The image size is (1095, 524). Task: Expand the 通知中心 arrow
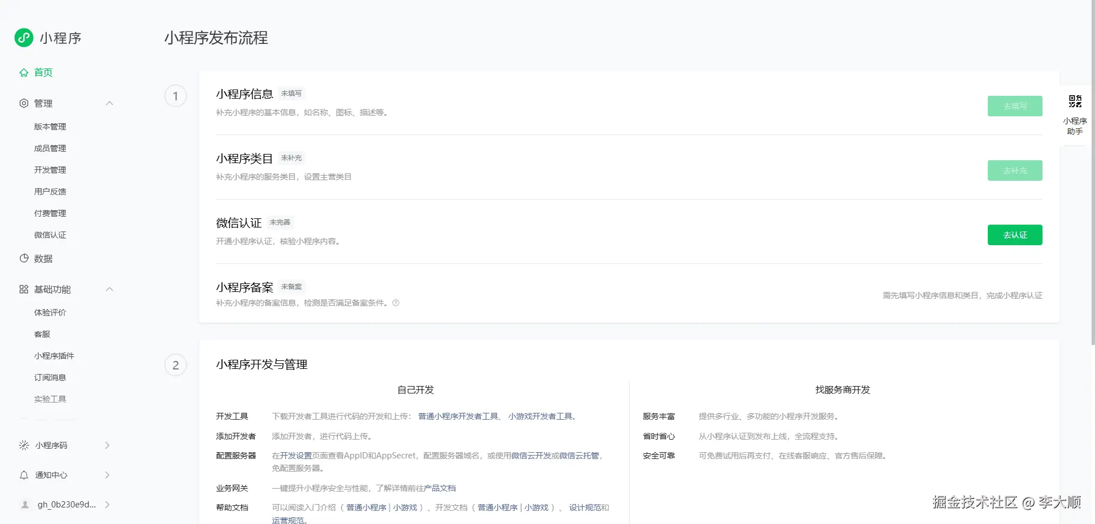(107, 475)
